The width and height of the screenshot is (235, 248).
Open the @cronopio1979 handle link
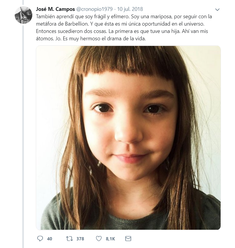[94, 9]
